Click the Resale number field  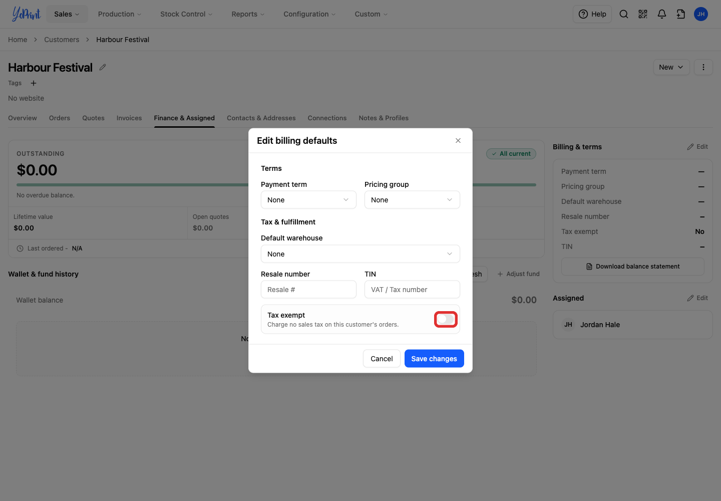pyautogui.click(x=308, y=290)
